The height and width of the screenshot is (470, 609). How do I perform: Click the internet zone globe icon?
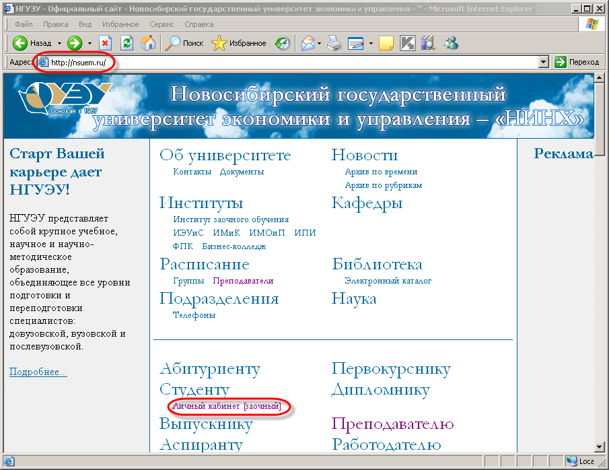[571, 461]
